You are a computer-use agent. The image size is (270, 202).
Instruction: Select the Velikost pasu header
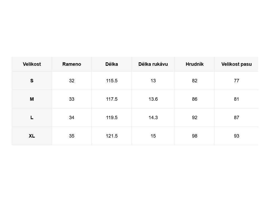coord(237,64)
